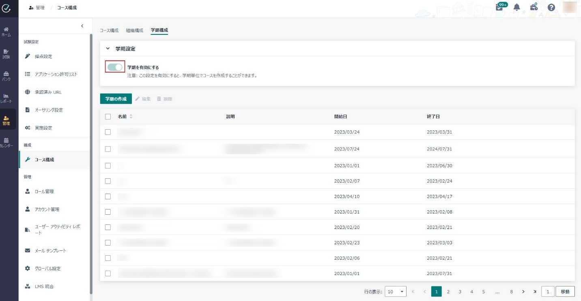Click the page number input field
This screenshot has height=301, width=581.
(x=548, y=292)
